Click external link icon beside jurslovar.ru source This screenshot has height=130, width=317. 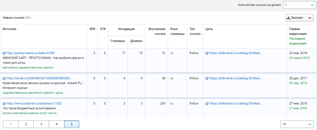click(4, 104)
